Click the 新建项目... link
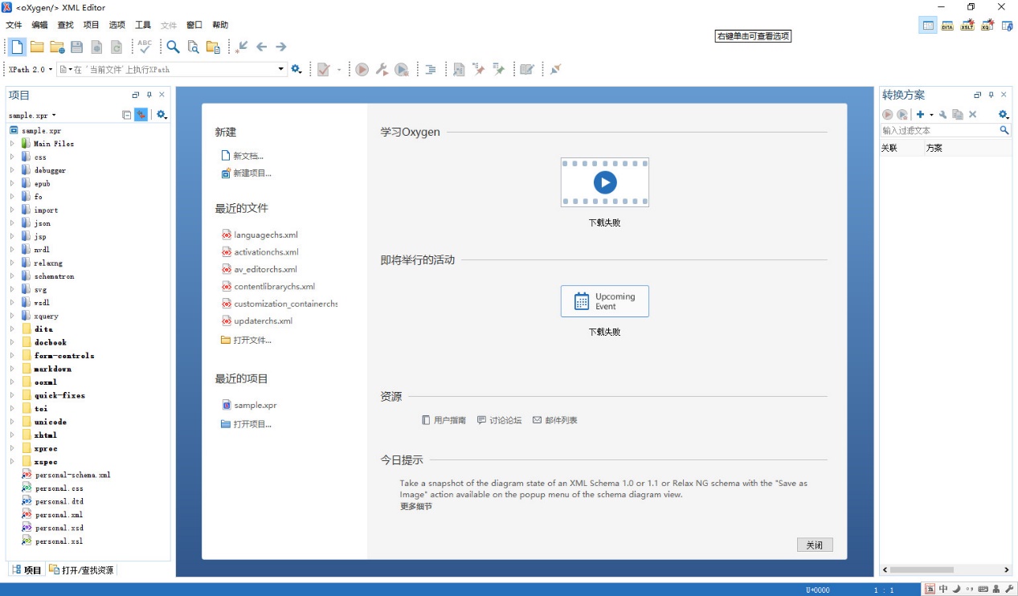The height and width of the screenshot is (596, 1018). [246, 173]
